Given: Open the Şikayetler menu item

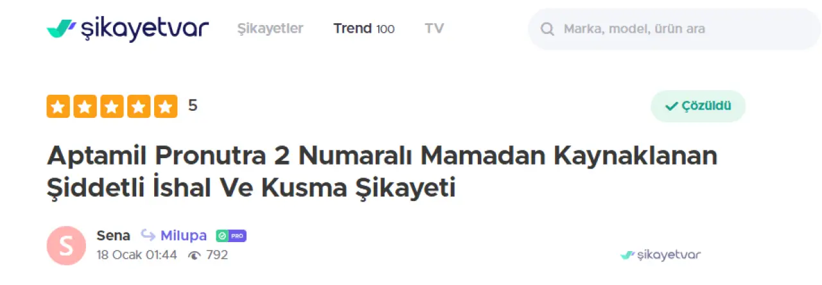Looking at the screenshot, I should tap(270, 28).
